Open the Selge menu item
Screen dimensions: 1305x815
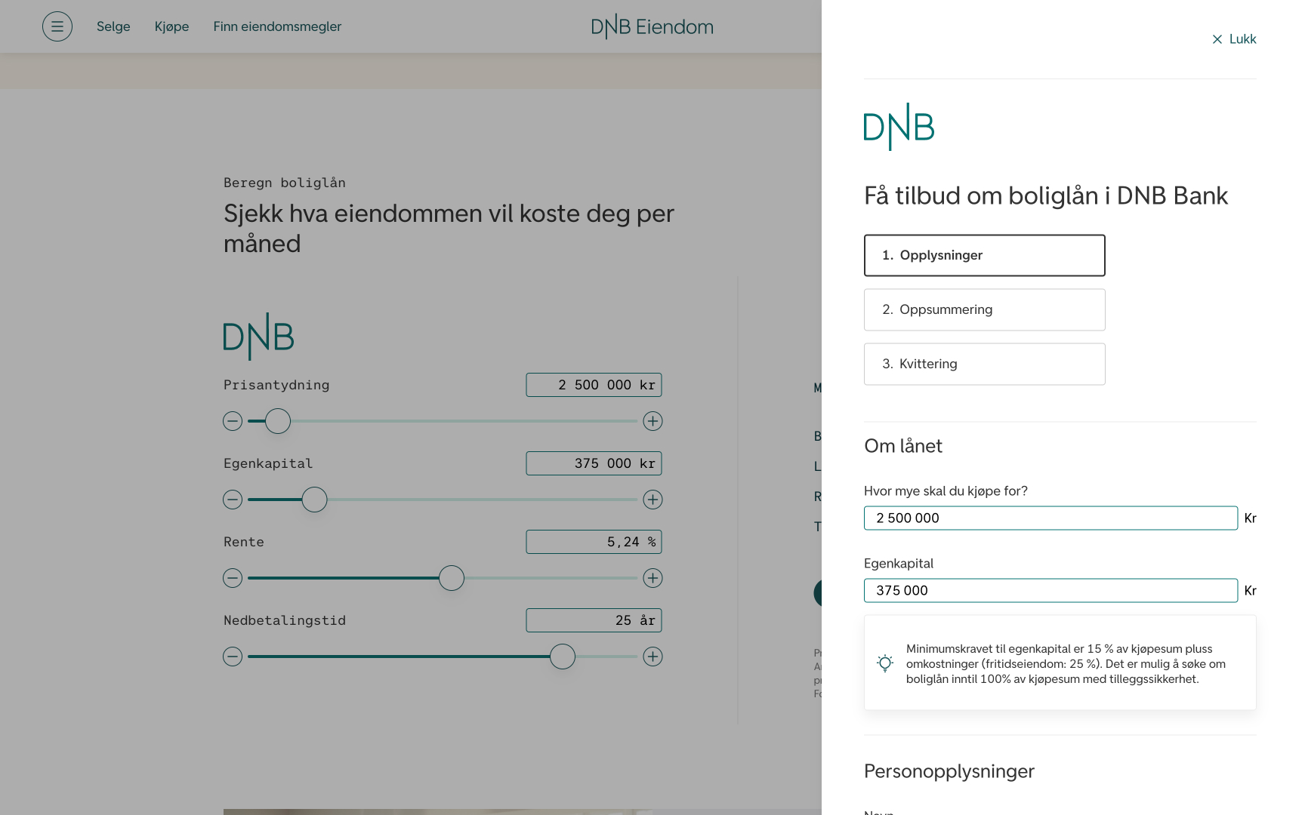113,26
